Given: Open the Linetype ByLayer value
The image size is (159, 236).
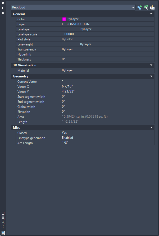Looking at the screenshot, I should tap(108, 29).
